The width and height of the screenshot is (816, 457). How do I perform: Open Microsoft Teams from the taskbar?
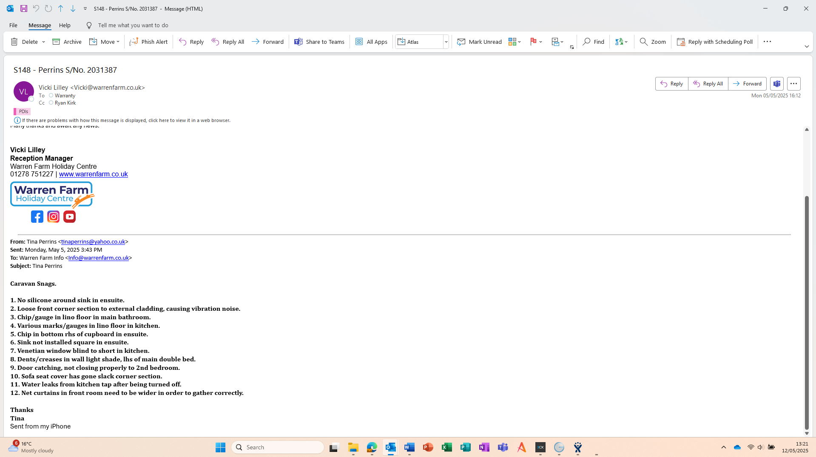[x=503, y=447]
